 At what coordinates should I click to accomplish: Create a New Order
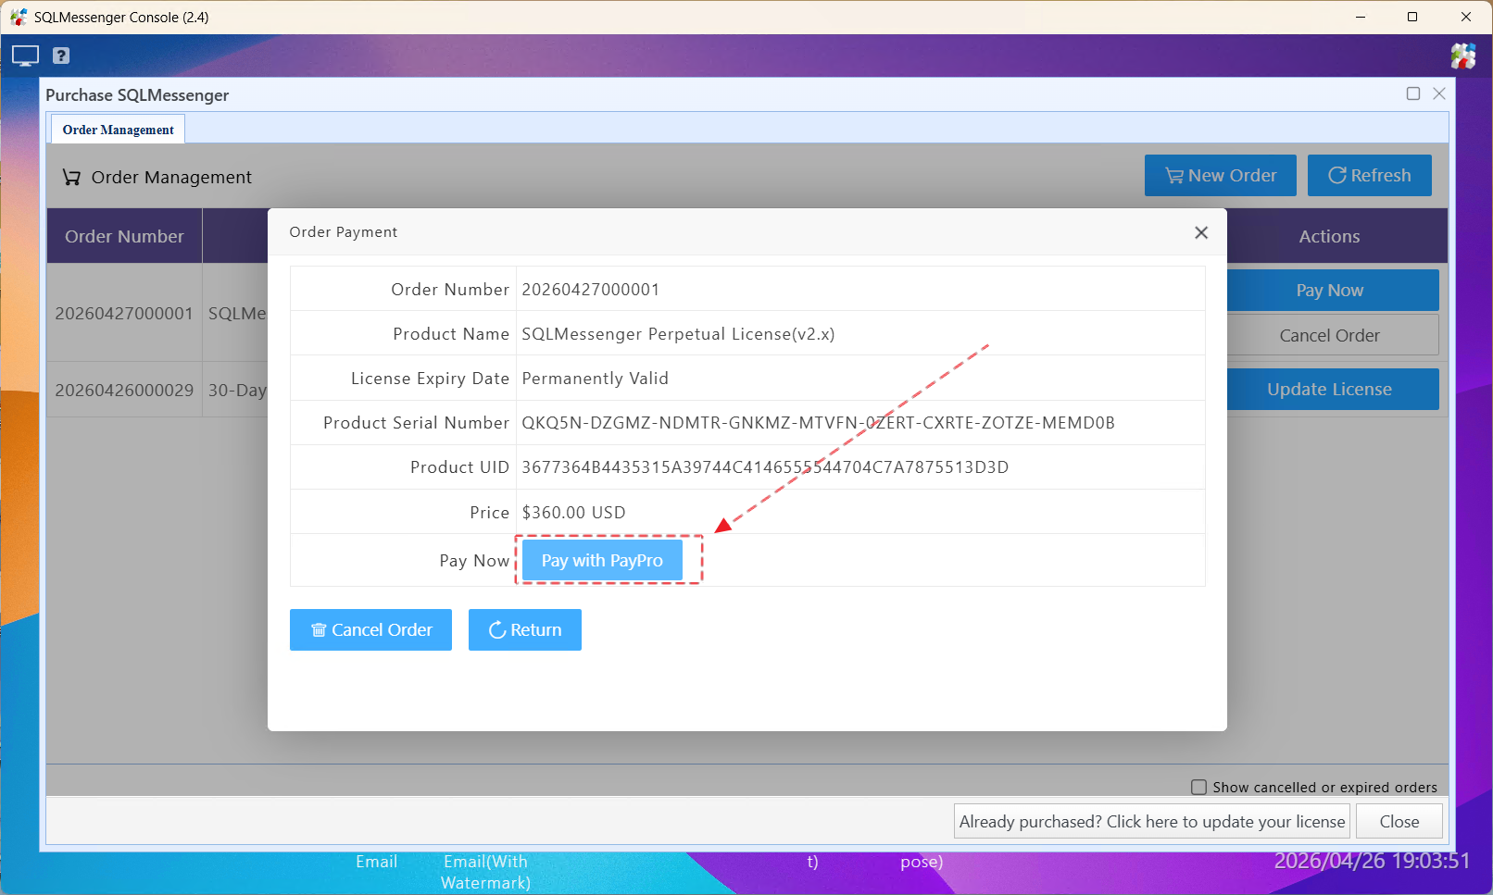(1221, 175)
